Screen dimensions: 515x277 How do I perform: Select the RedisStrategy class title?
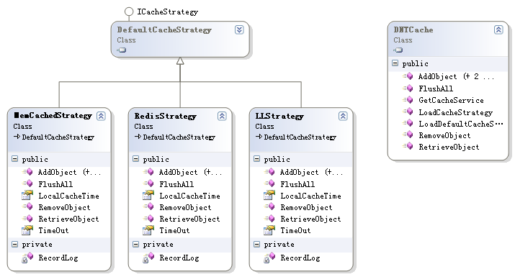165,116
